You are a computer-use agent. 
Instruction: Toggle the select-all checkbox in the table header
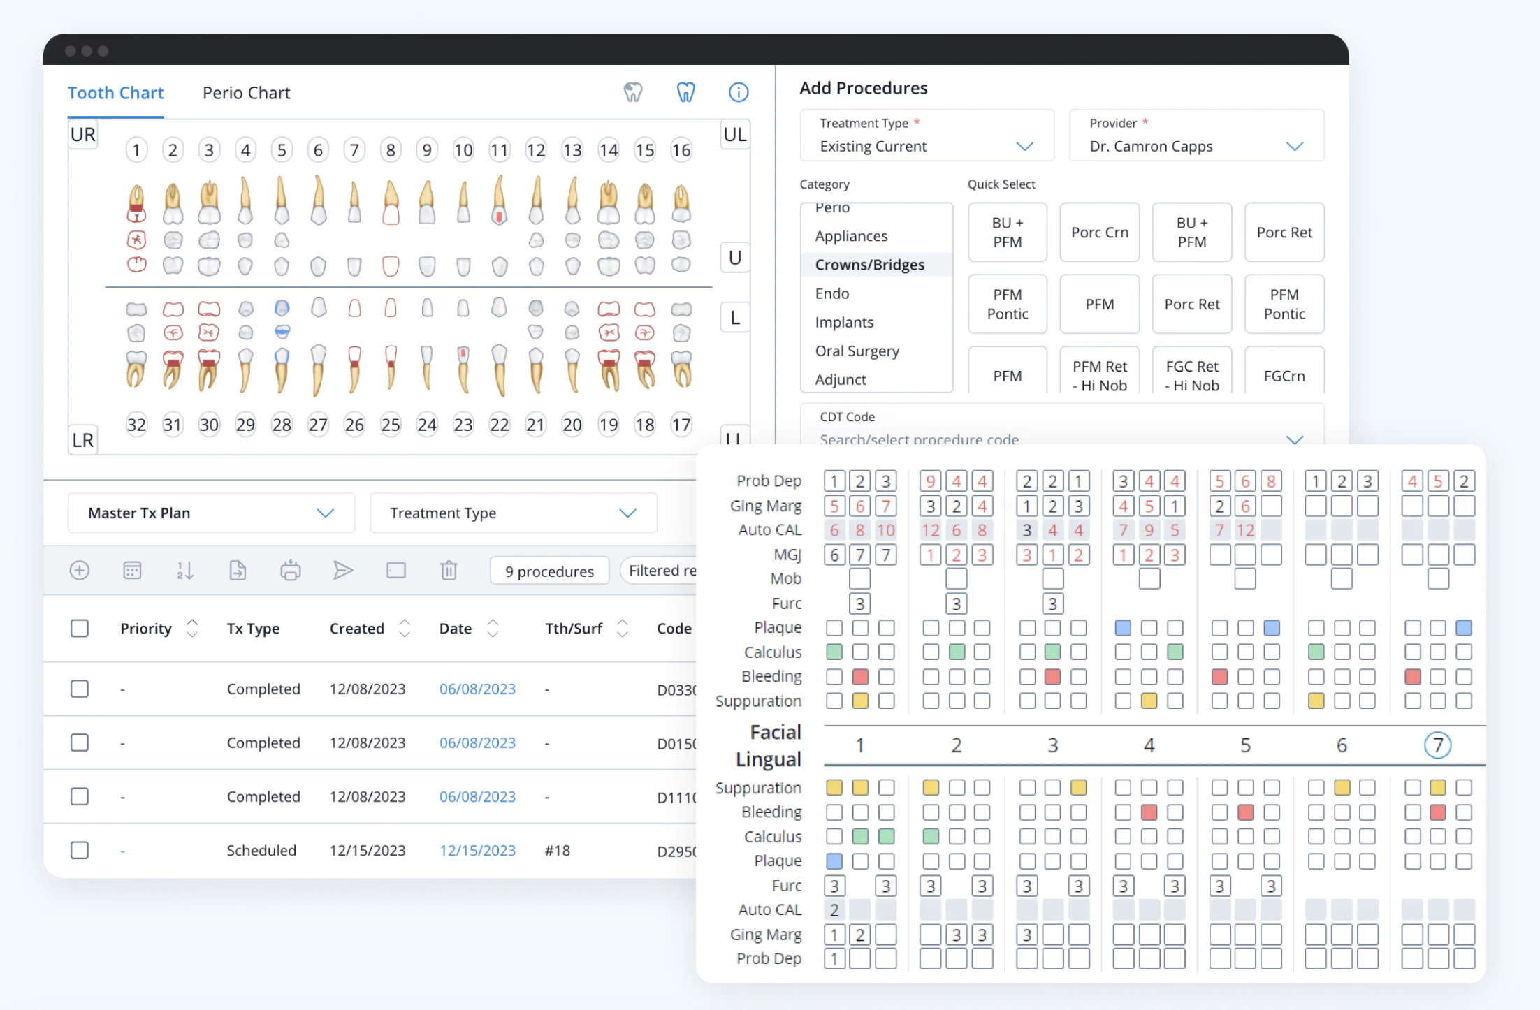pos(80,628)
